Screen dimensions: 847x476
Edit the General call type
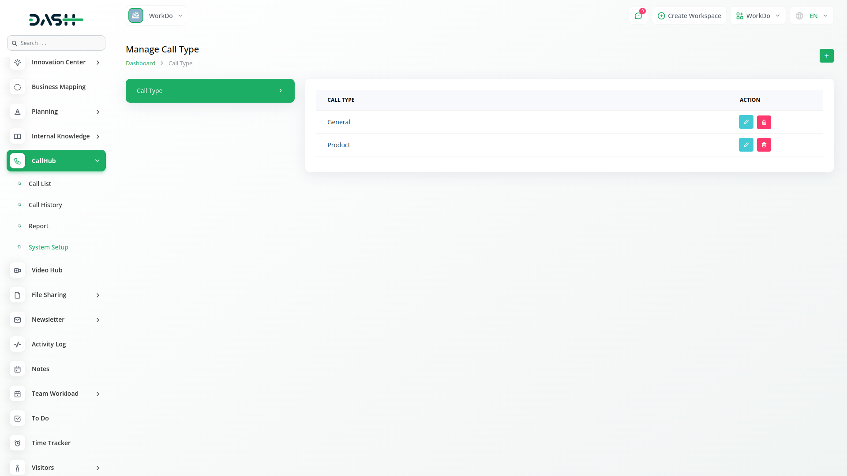746,122
